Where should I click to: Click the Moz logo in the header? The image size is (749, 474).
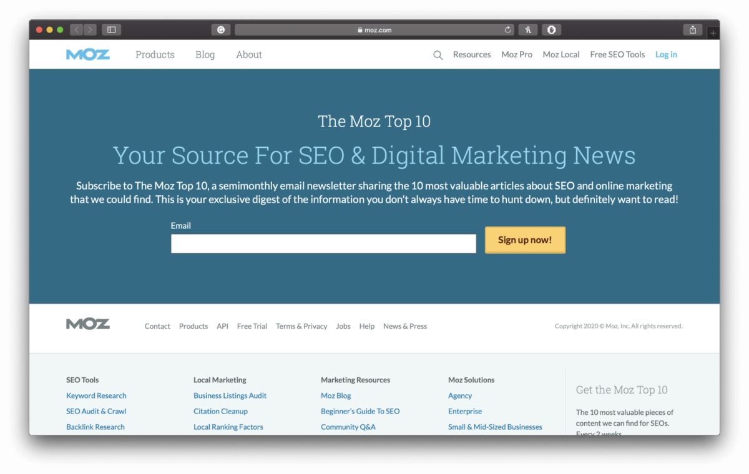point(87,54)
